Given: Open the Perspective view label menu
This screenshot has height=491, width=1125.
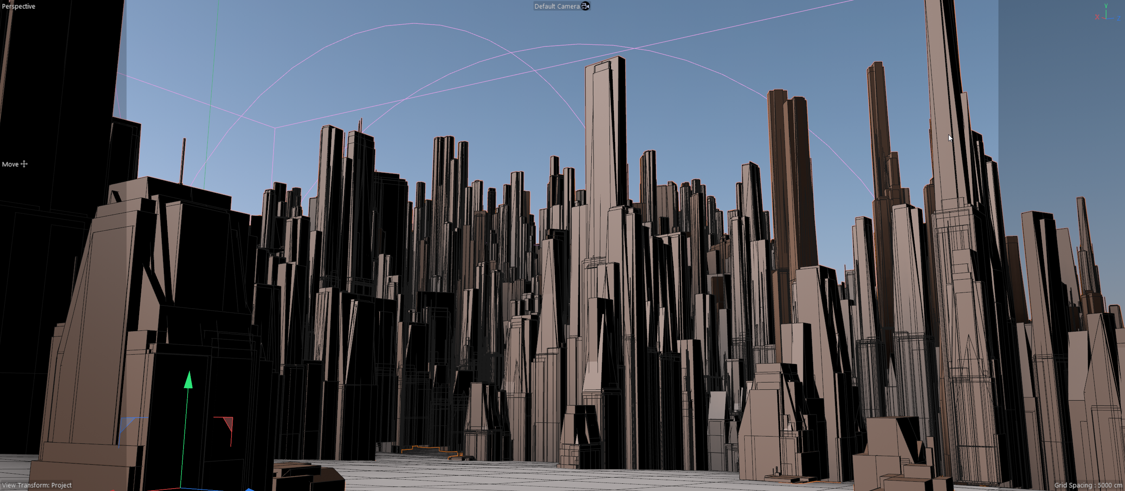Looking at the screenshot, I should coord(18,6).
